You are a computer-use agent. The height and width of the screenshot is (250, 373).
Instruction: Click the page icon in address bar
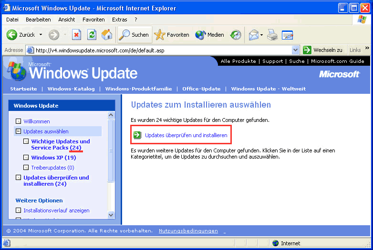[x=30, y=50]
